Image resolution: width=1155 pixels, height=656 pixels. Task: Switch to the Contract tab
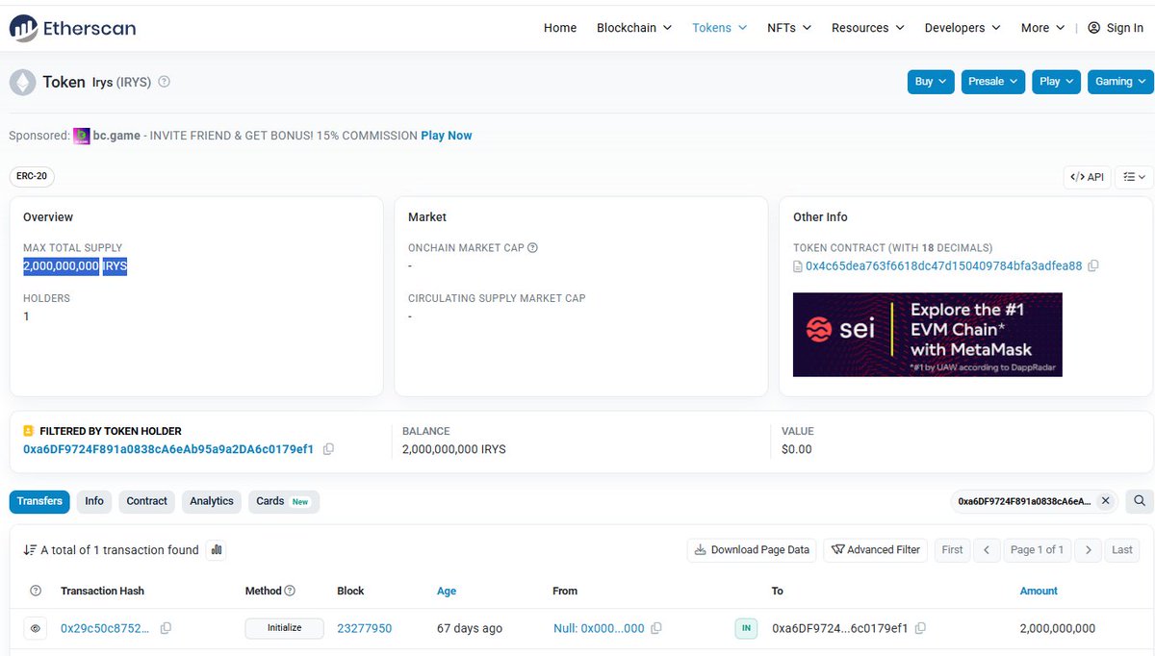(x=147, y=501)
